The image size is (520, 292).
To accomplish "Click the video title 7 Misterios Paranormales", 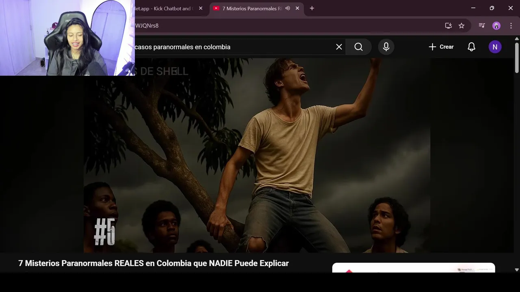I will tap(154, 263).
